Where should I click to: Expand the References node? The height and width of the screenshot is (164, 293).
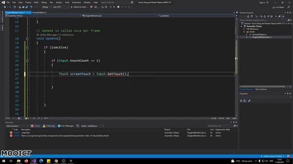point(244,29)
